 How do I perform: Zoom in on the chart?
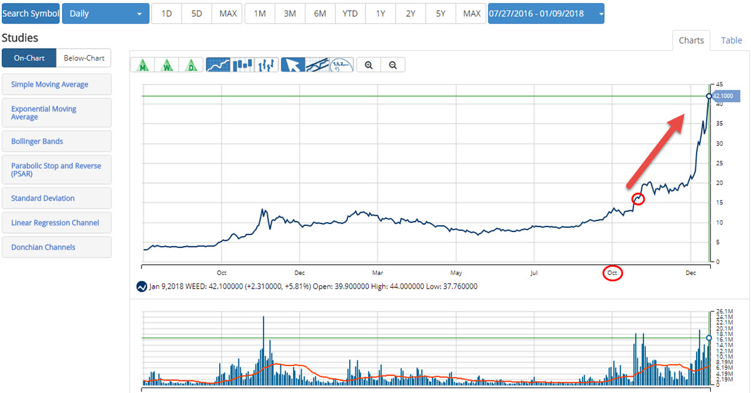[x=369, y=64]
